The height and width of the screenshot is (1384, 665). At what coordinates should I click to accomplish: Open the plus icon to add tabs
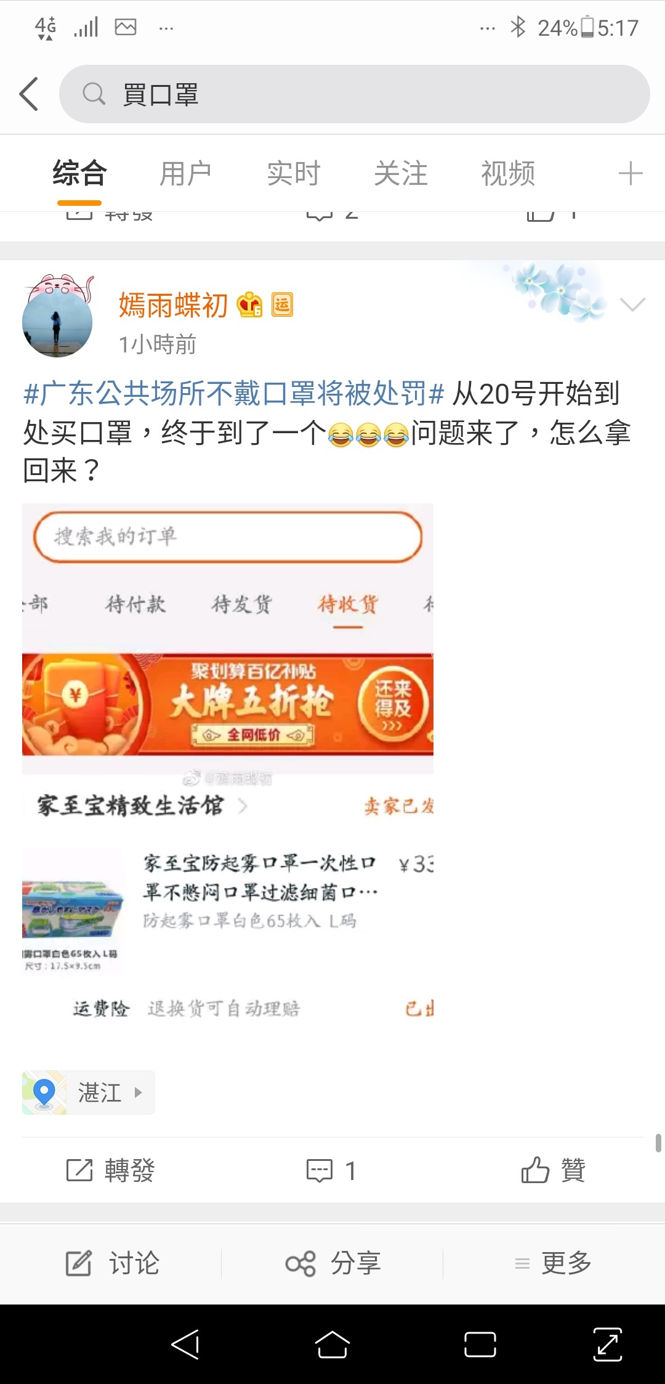pyautogui.click(x=631, y=173)
